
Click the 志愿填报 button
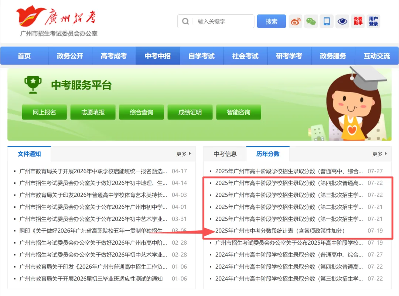click(93, 112)
